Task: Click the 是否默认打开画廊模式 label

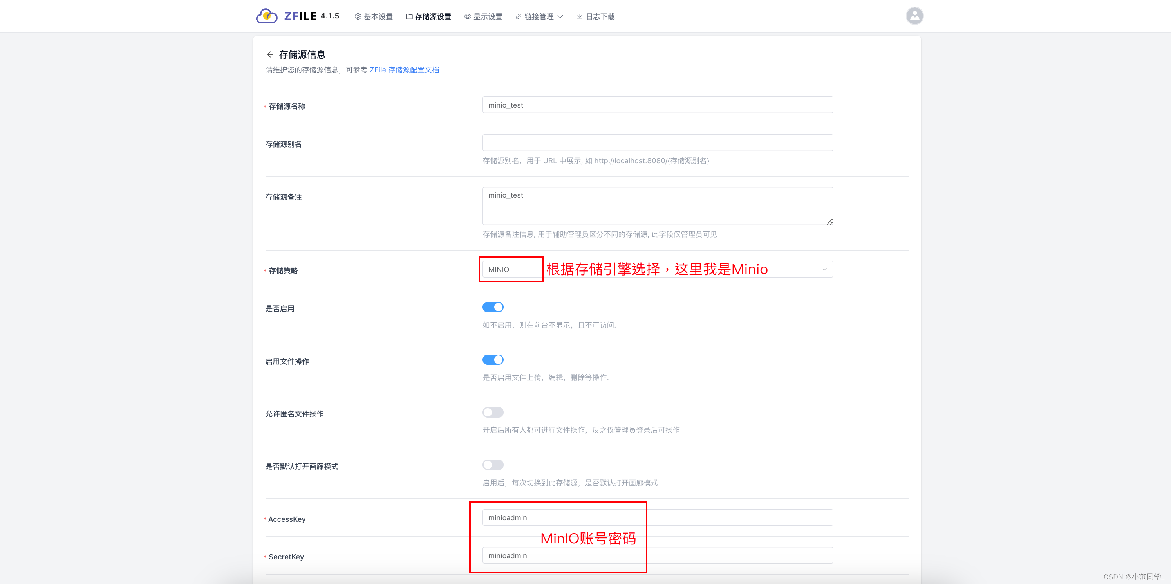Action: 302,466
